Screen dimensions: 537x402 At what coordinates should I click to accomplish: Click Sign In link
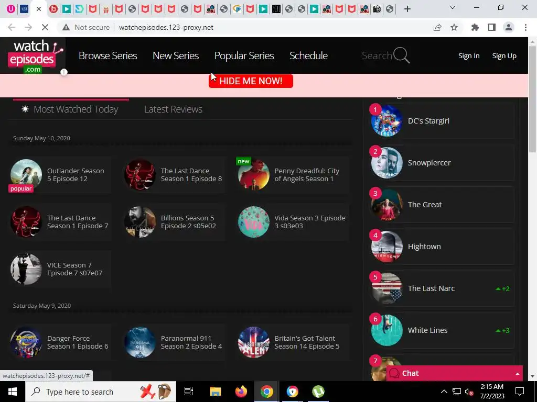click(469, 55)
